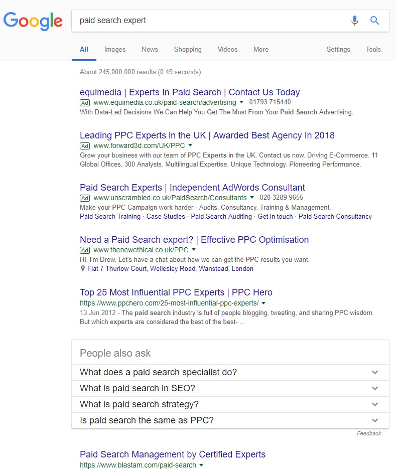Viewport: 396px width, 469px height.
Task: Open dropdown arrow beside blastam.com URL
Action: tap(201, 465)
